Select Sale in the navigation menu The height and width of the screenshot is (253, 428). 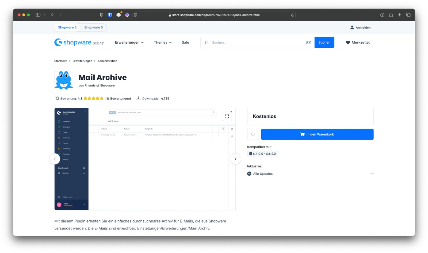[x=185, y=42]
